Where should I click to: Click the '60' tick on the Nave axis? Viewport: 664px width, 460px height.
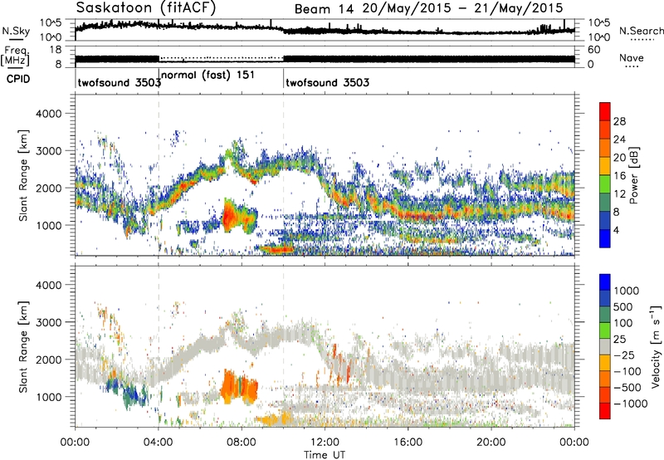tap(593, 50)
